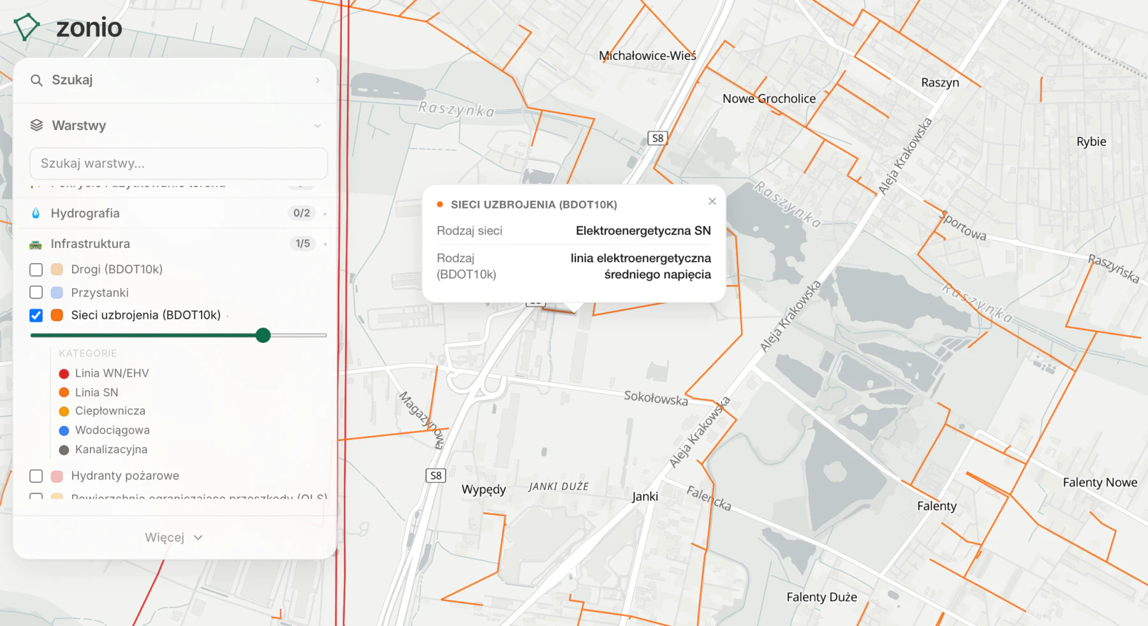The height and width of the screenshot is (626, 1148).
Task: Select the Warstwy section header
Action: [175, 126]
